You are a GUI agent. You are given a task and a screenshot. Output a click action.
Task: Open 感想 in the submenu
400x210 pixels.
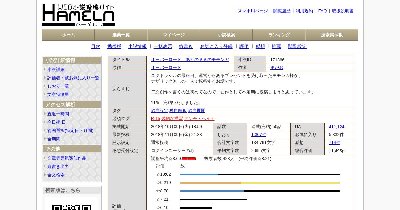(x=260, y=47)
